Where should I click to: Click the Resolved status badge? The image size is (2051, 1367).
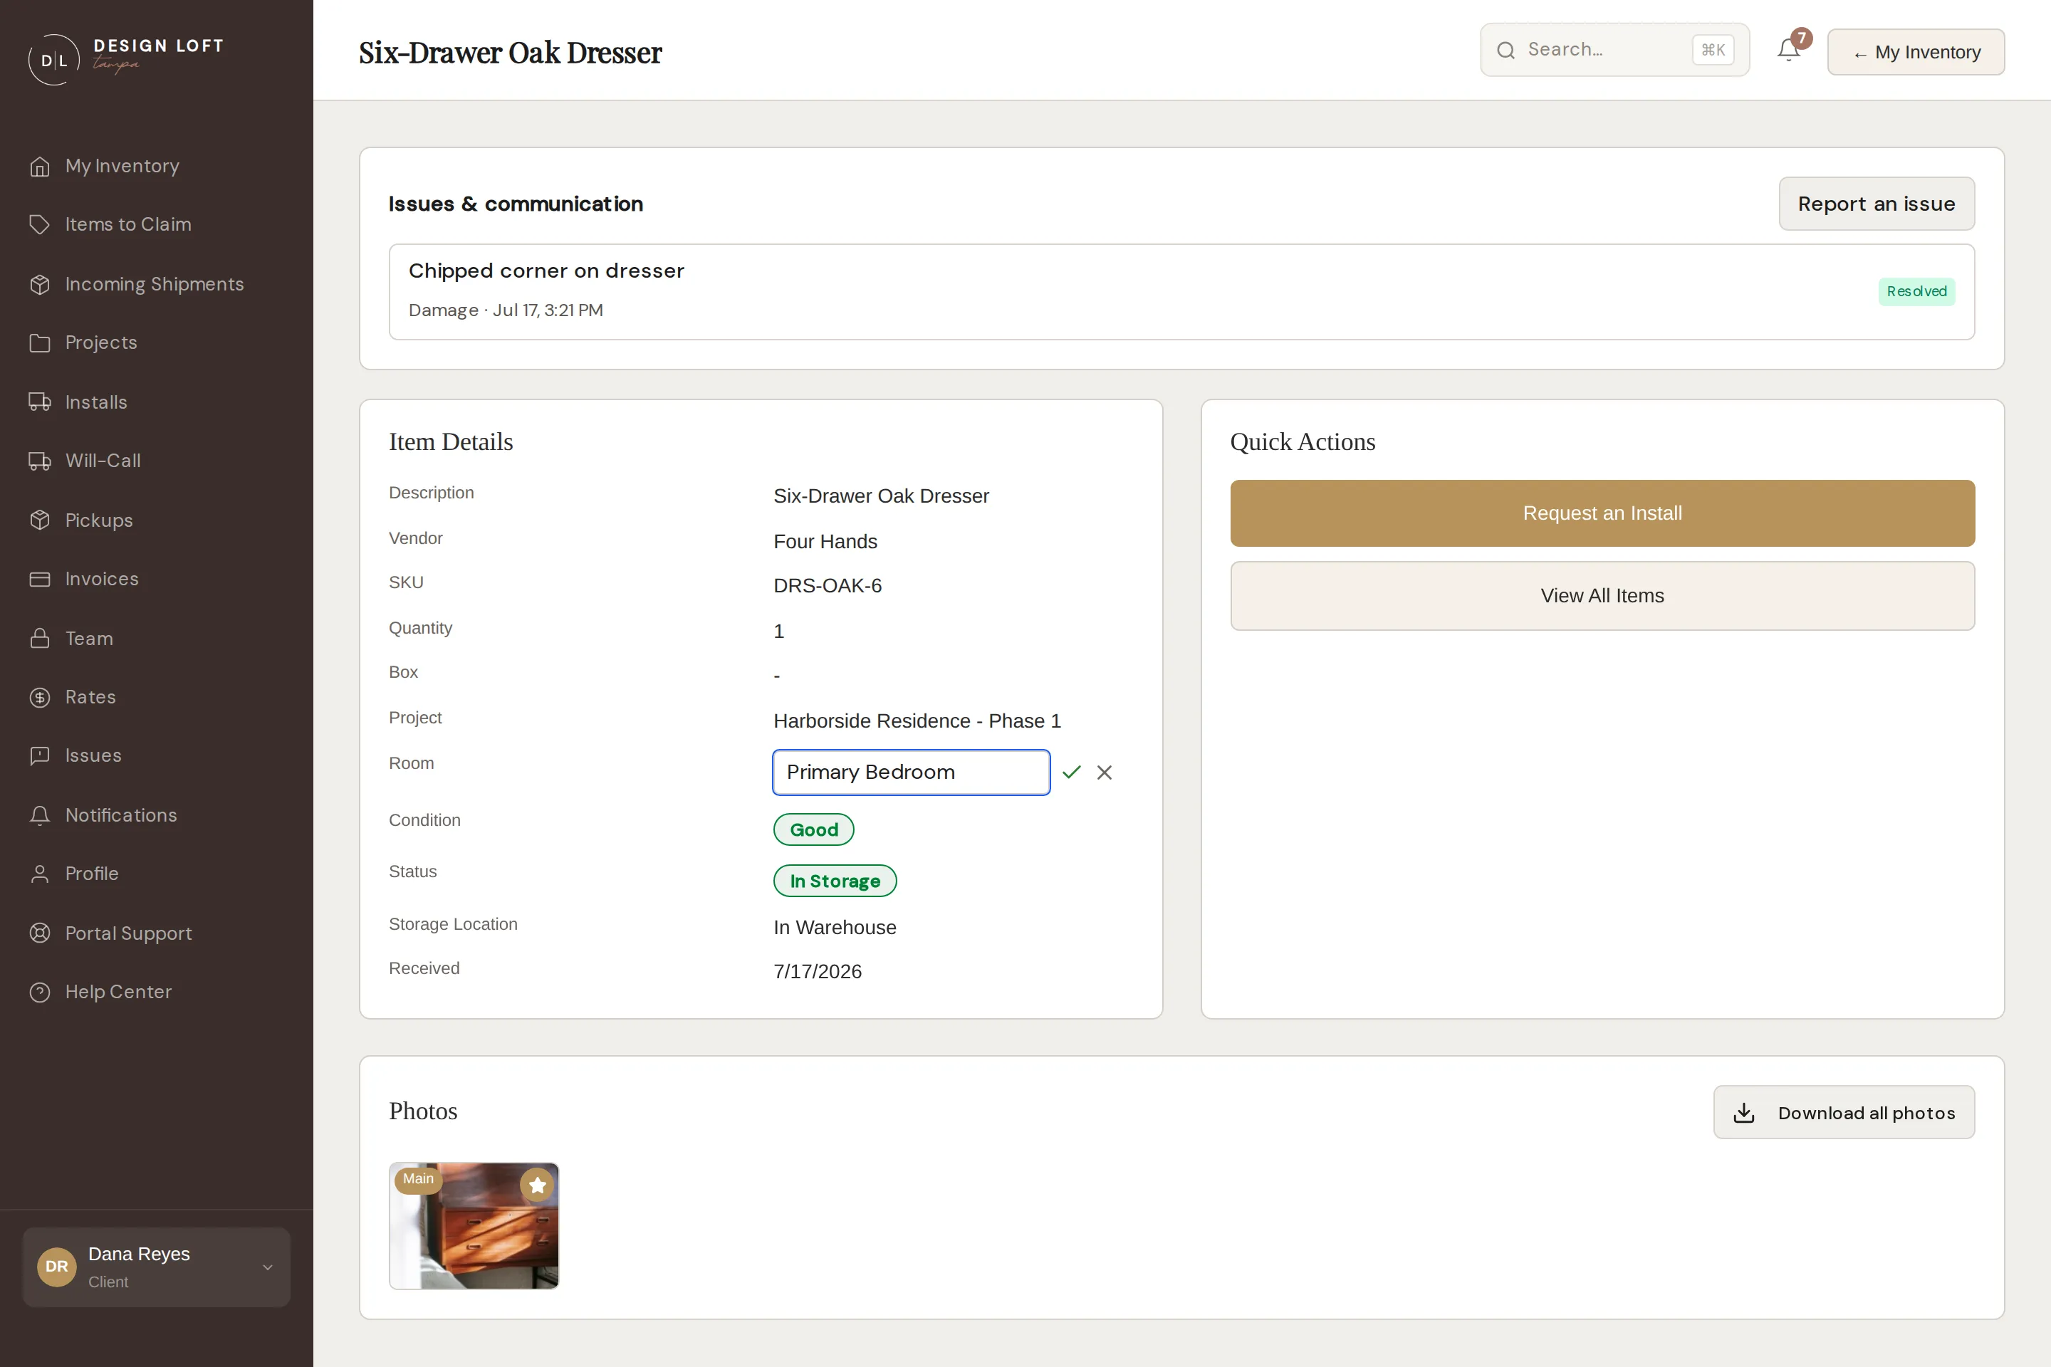[x=1916, y=291]
